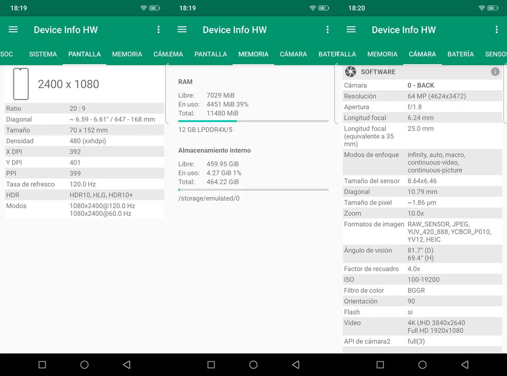Select the SOC tab

tap(7, 54)
